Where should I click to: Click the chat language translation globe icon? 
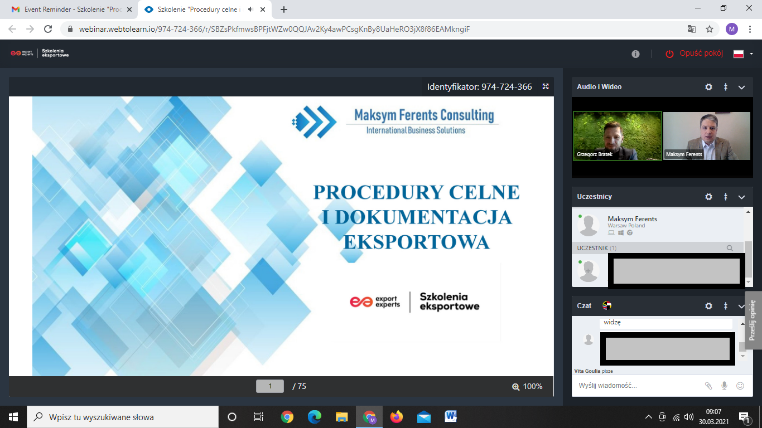[607, 305]
